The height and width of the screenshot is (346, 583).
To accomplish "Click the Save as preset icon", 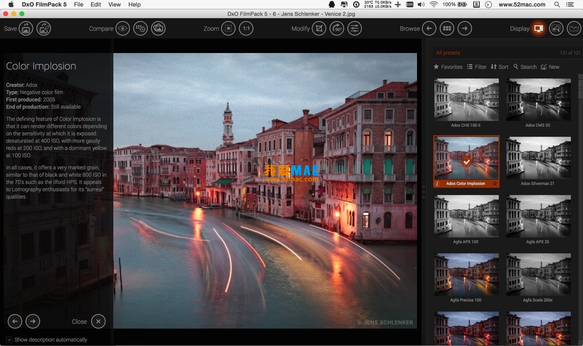I will (44, 28).
